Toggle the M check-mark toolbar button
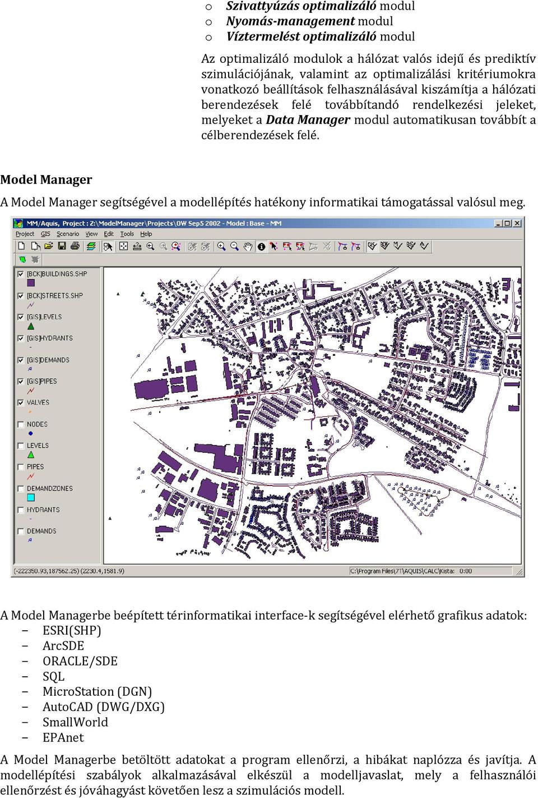 (x=397, y=246)
